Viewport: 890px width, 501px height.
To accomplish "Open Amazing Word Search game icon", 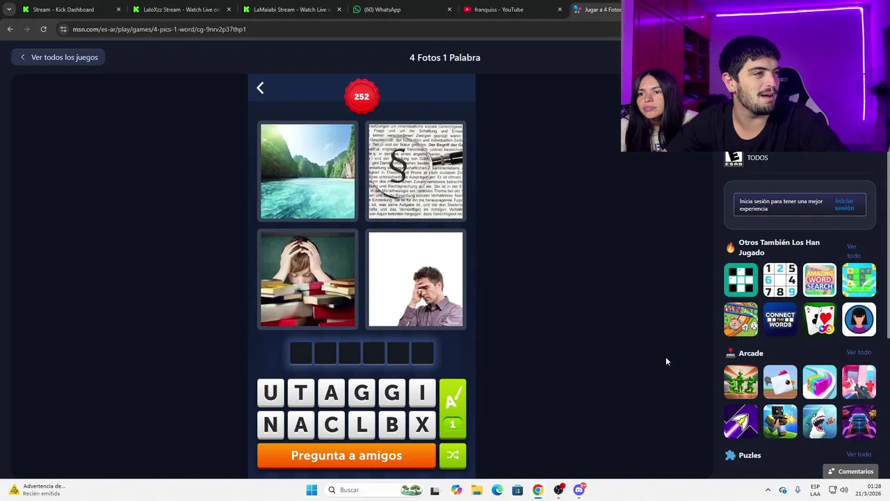I will coord(820,280).
